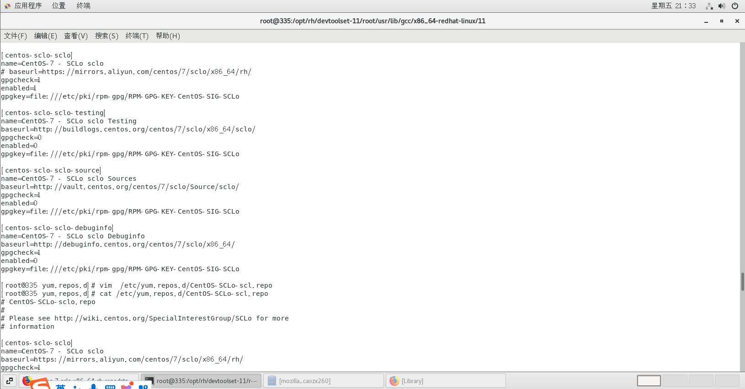Viewport: 745px width, 389px height.
Task: Open the 编辑(E) menu
Action: pos(46,36)
